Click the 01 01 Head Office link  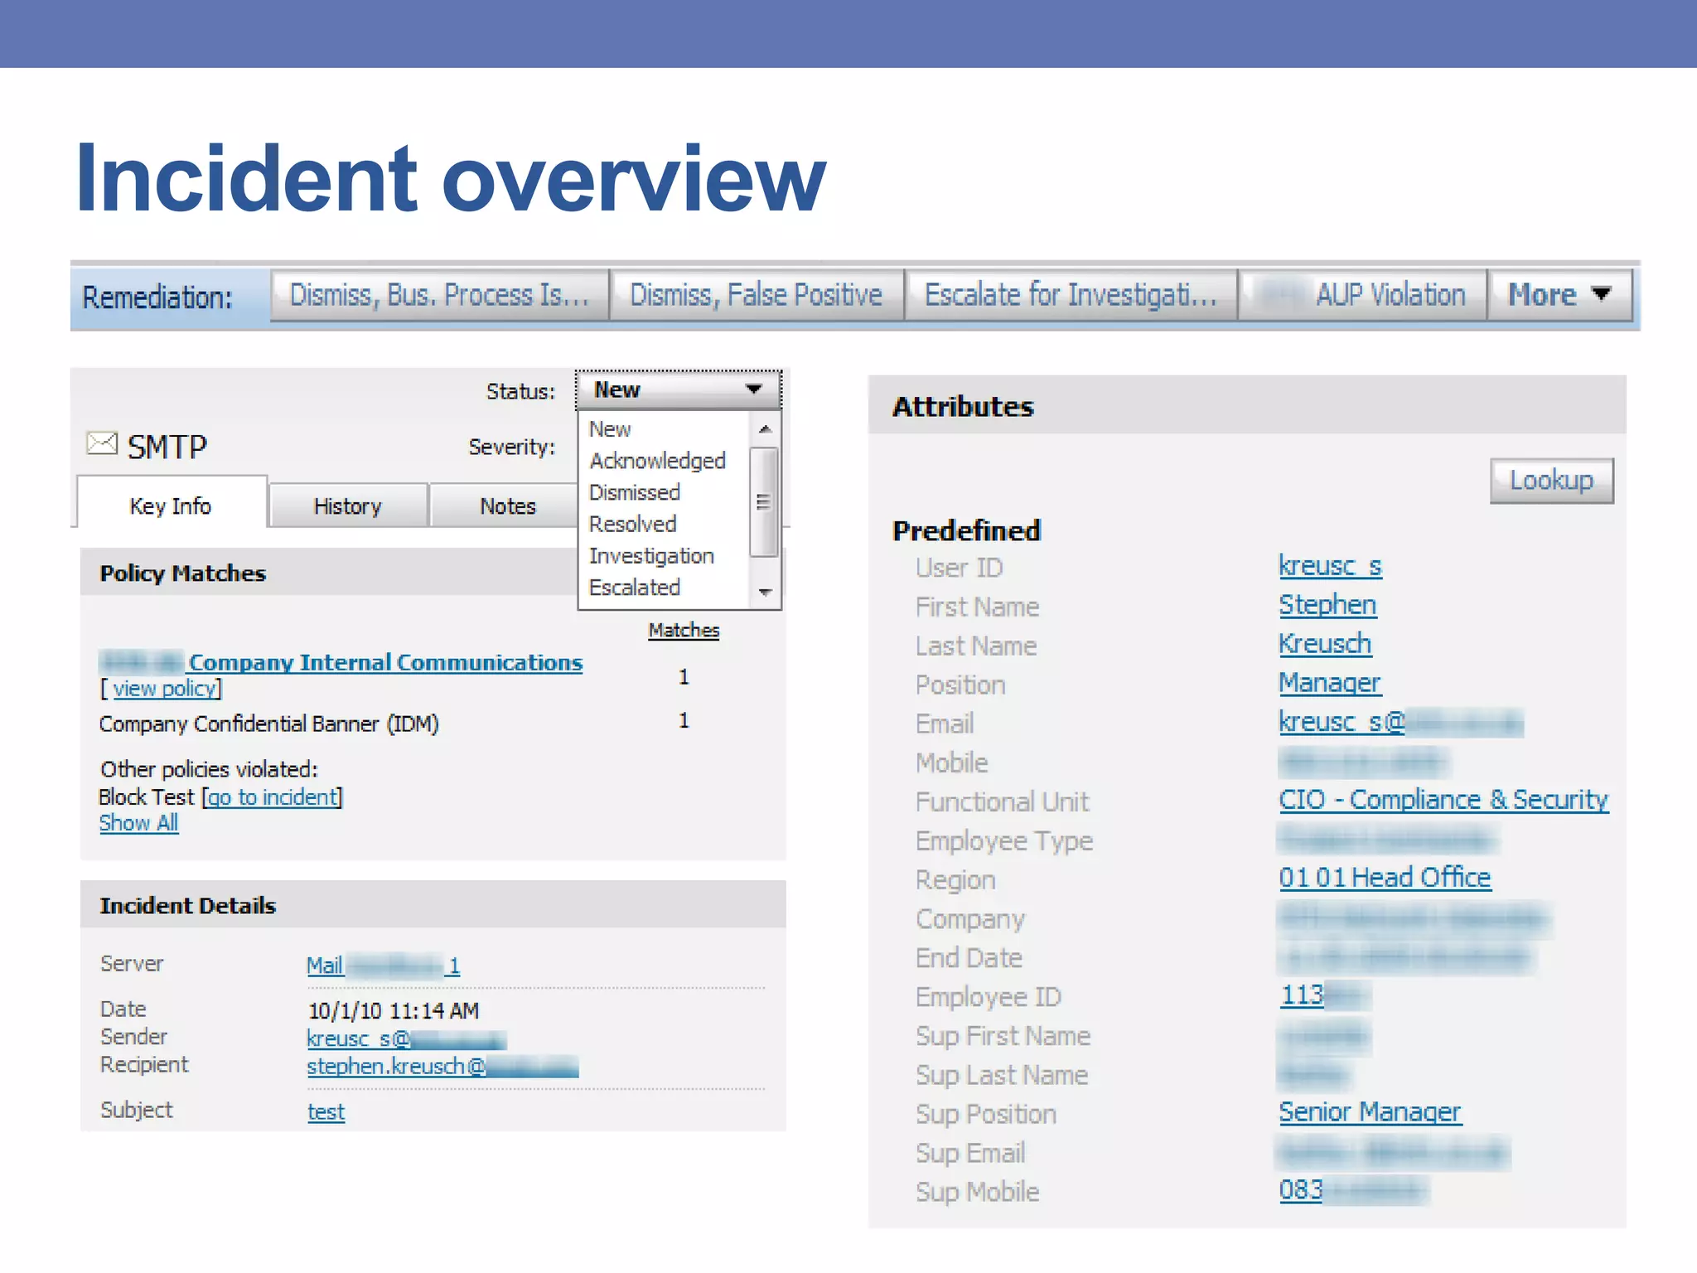[1385, 878]
